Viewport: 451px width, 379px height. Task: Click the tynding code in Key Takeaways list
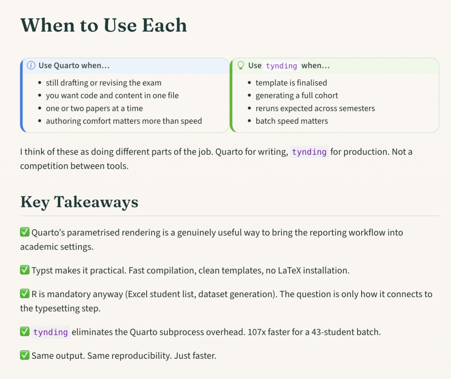coord(50,332)
